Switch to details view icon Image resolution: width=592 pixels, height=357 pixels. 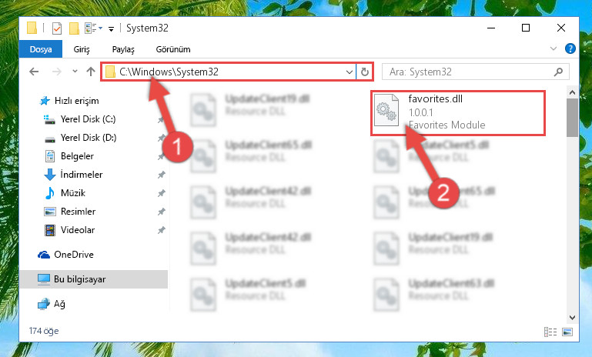pyautogui.click(x=550, y=332)
